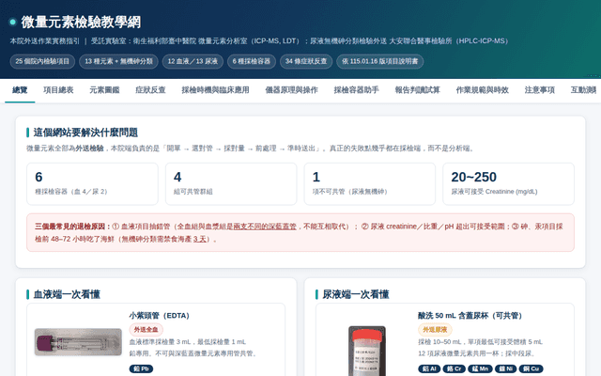601x376 pixels.
Task: Open the 元素圖鑑 tab
Action: pos(104,90)
